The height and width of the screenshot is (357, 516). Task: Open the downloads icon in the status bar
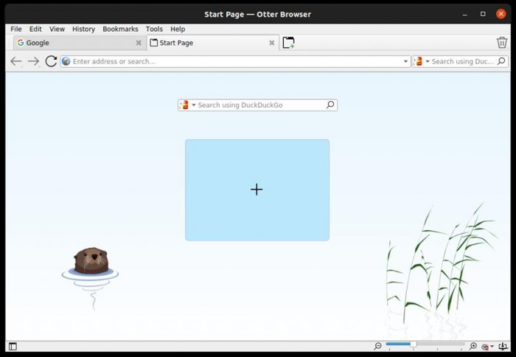pyautogui.click(x=503, y=346)
